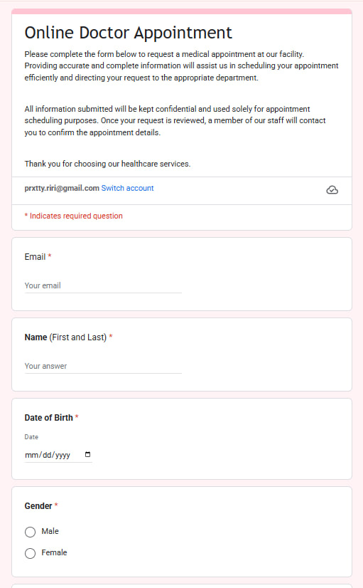Click the Gender question heading

pyautogui.click(x=38, y=506)
